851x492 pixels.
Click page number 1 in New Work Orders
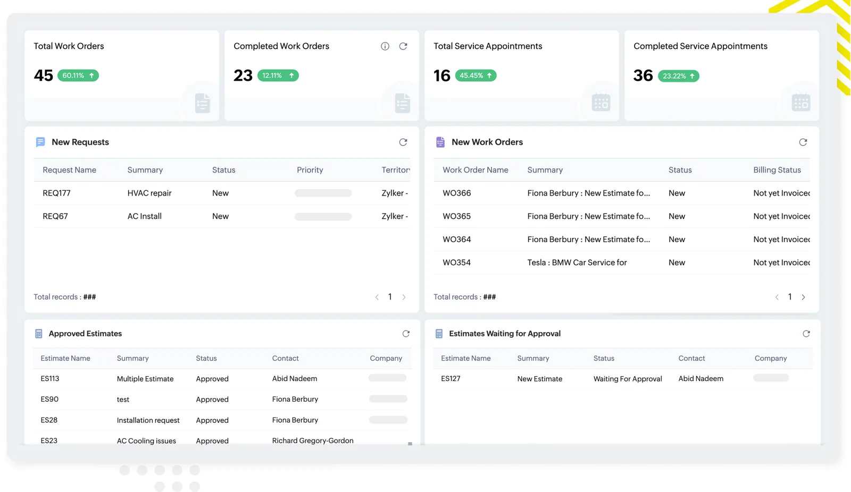pyautogui.click(x=790, y=297)
